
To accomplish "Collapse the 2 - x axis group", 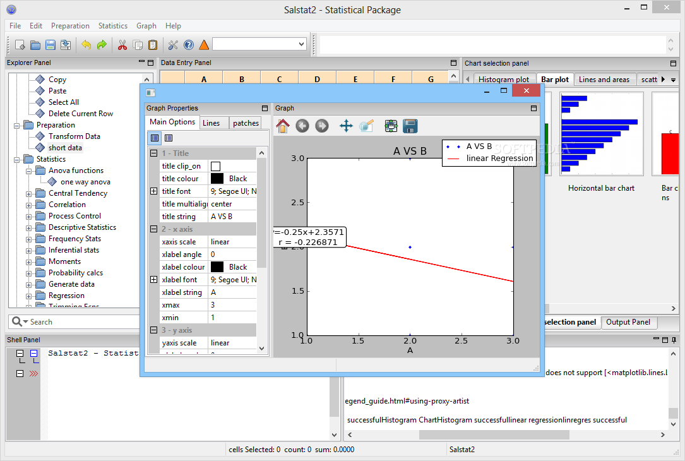I will (x=154, y=229).
